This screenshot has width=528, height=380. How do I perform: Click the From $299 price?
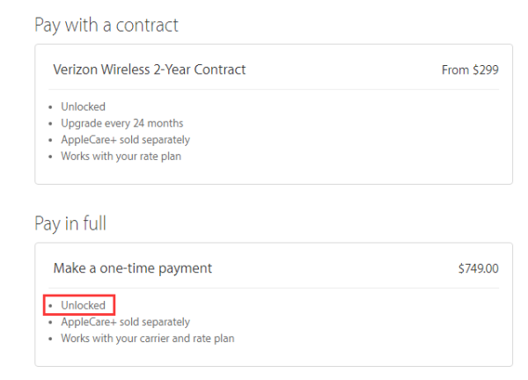click(x=470, y=70)
